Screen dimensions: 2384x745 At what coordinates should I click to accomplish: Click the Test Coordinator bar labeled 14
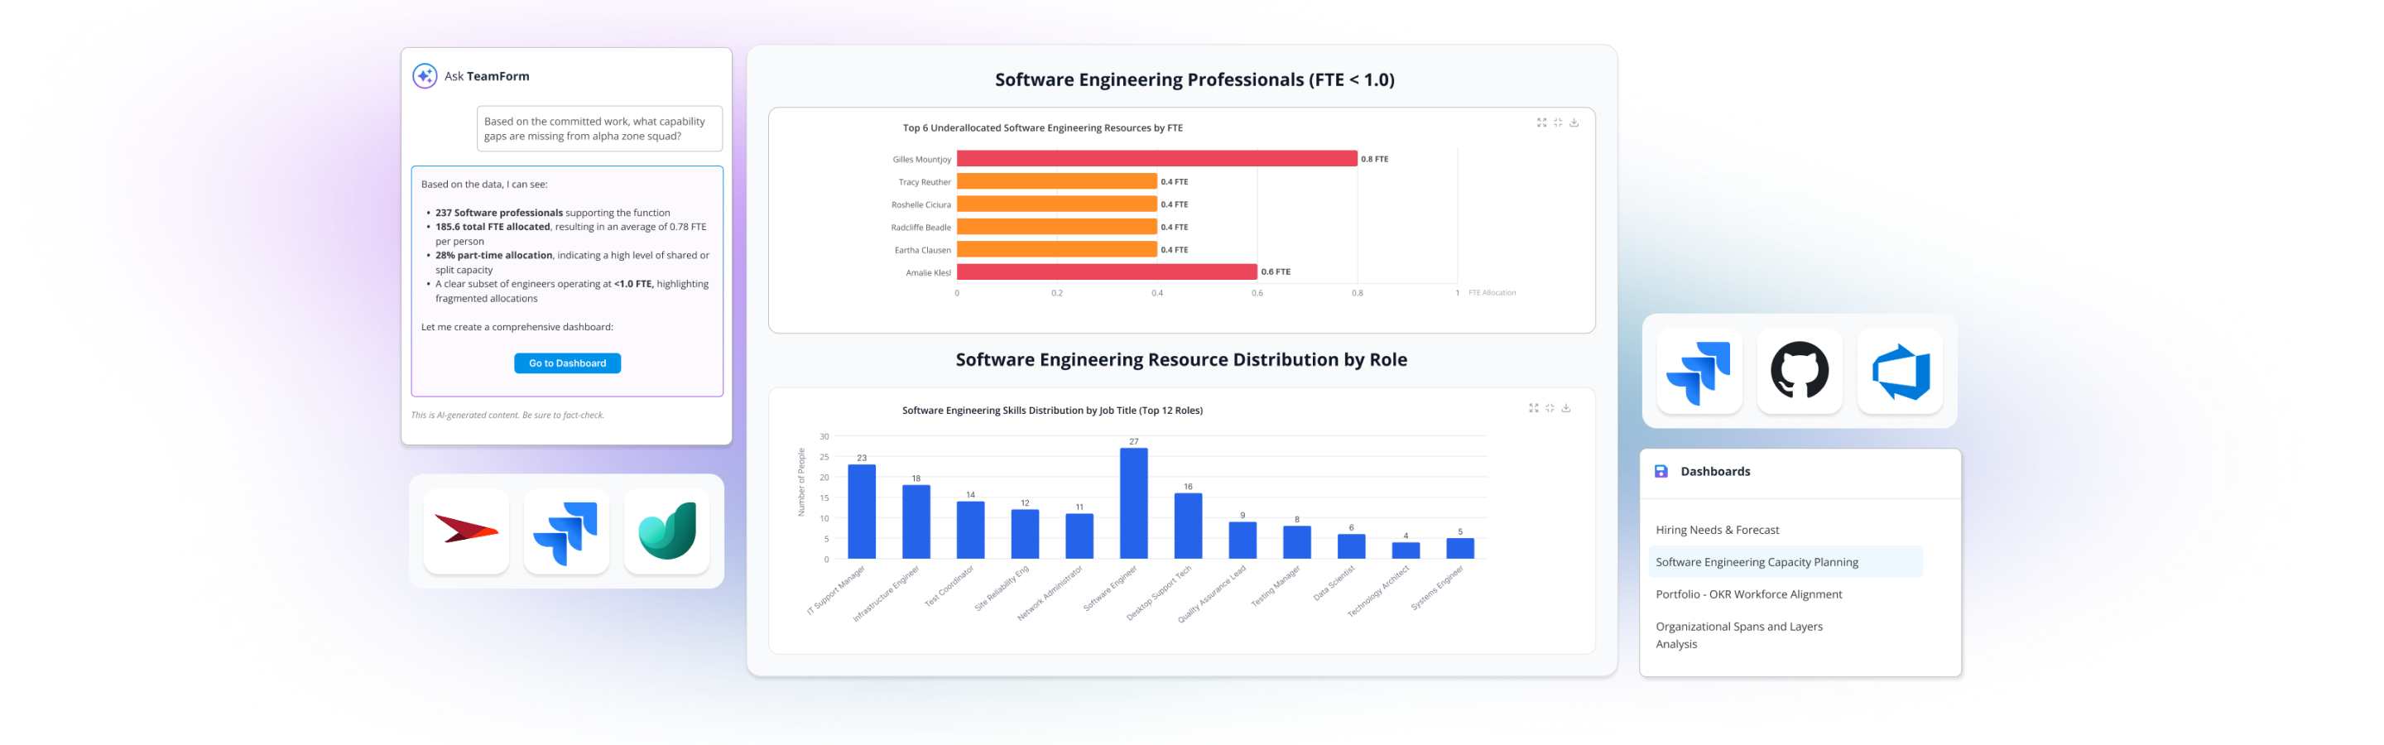click(x=971, y=531)
